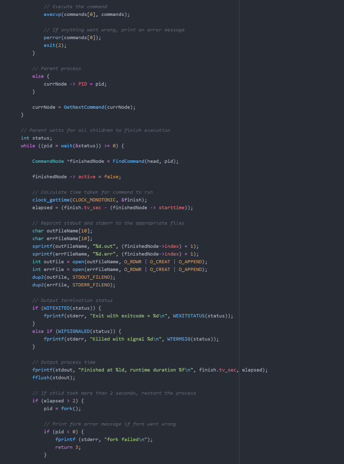This screenshot has height=464, width=344.
Task: Click 'char errFileName[10];' declaration
Action: (x=62, y=238)
